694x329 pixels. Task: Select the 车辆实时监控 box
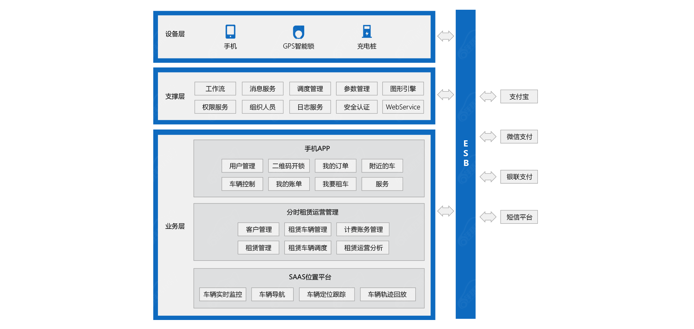point(223,294)
